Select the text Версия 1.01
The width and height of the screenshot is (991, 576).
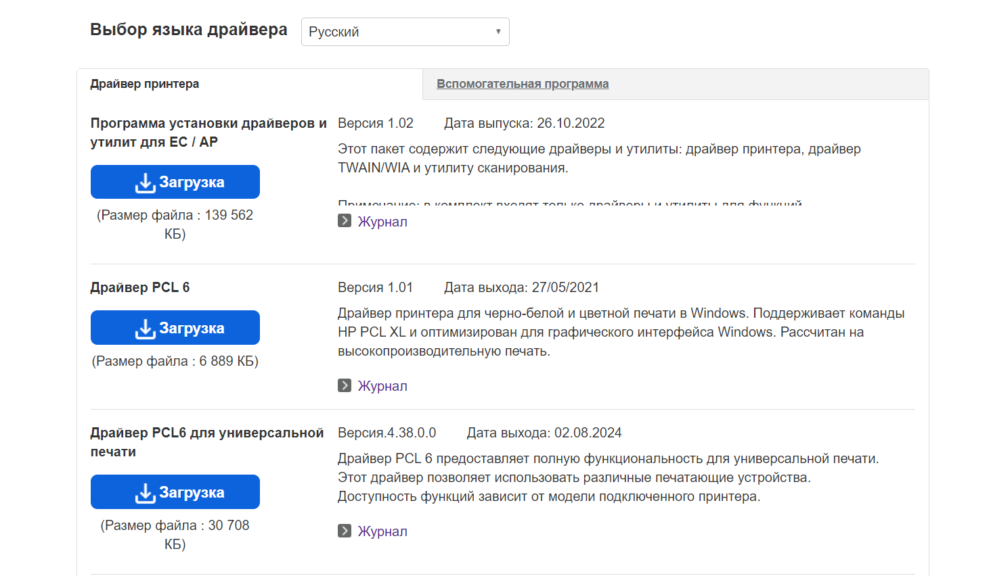(x=376, y=287)
